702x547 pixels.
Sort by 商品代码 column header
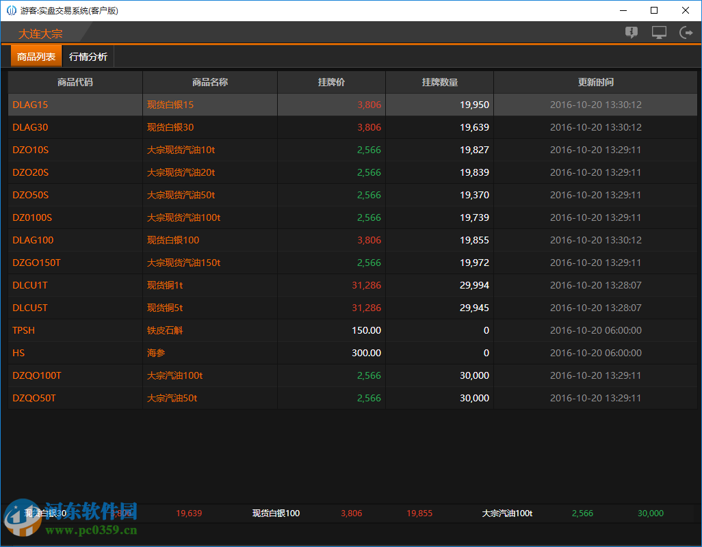click(75, 82)
